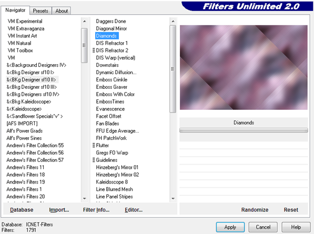Select &<Bkg Kaleidoscope> in category list
The image size is (314, 234).
point(29,101)
